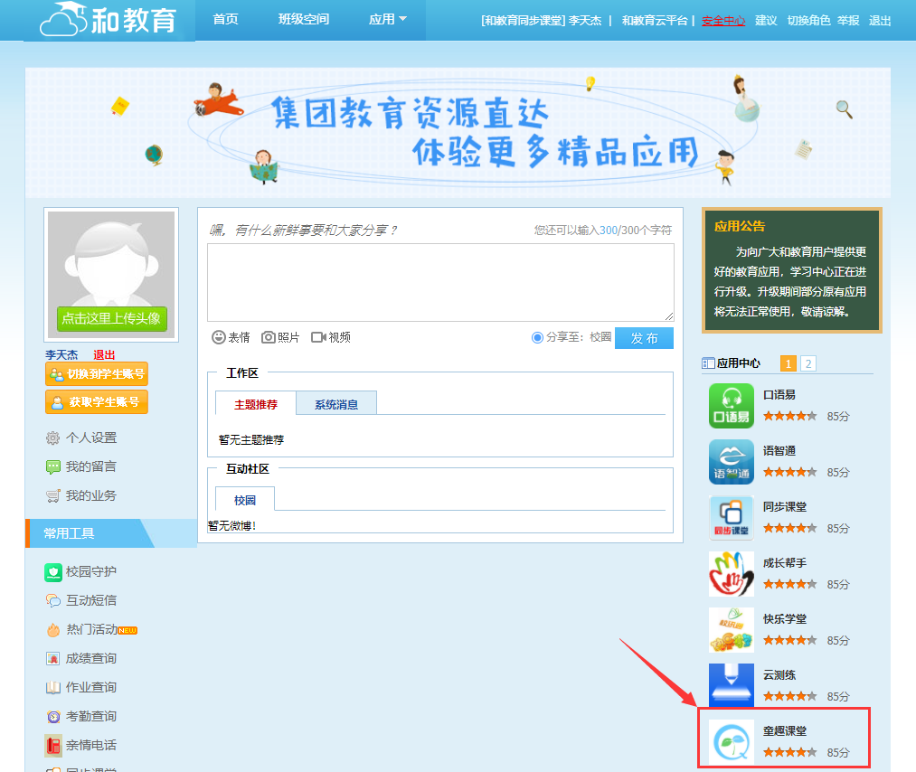Expand the 应用 dropdown menu

(x=387, y=19)
